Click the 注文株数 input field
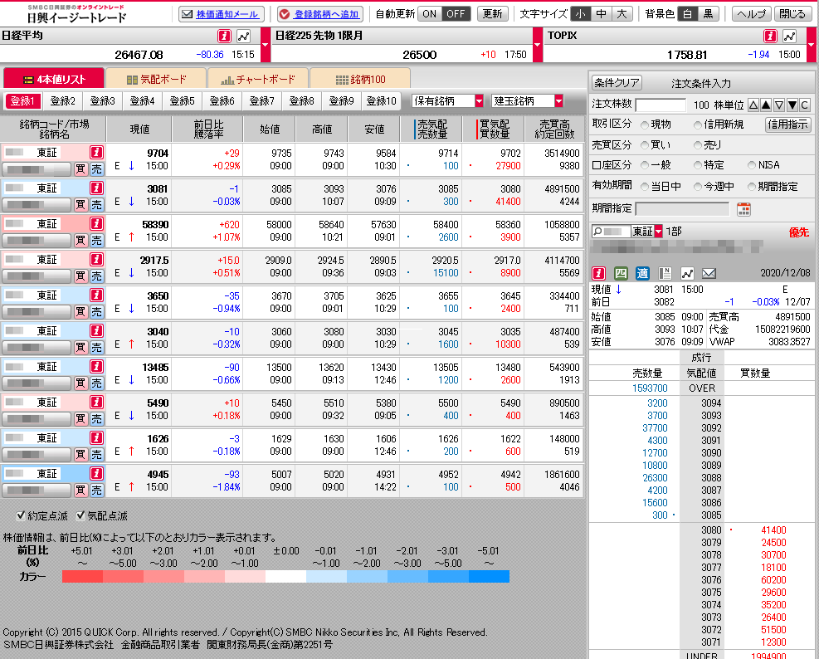The width and height of the screenshot is (819, 659). (x=661, y=105)
